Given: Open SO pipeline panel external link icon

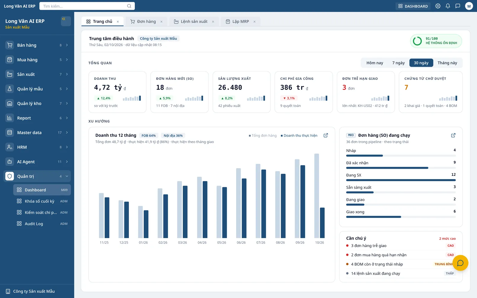Looking at the screenshot, I should [453, 135].
